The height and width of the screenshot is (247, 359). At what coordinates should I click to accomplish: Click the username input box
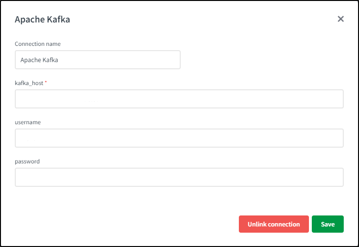(179, 138)
